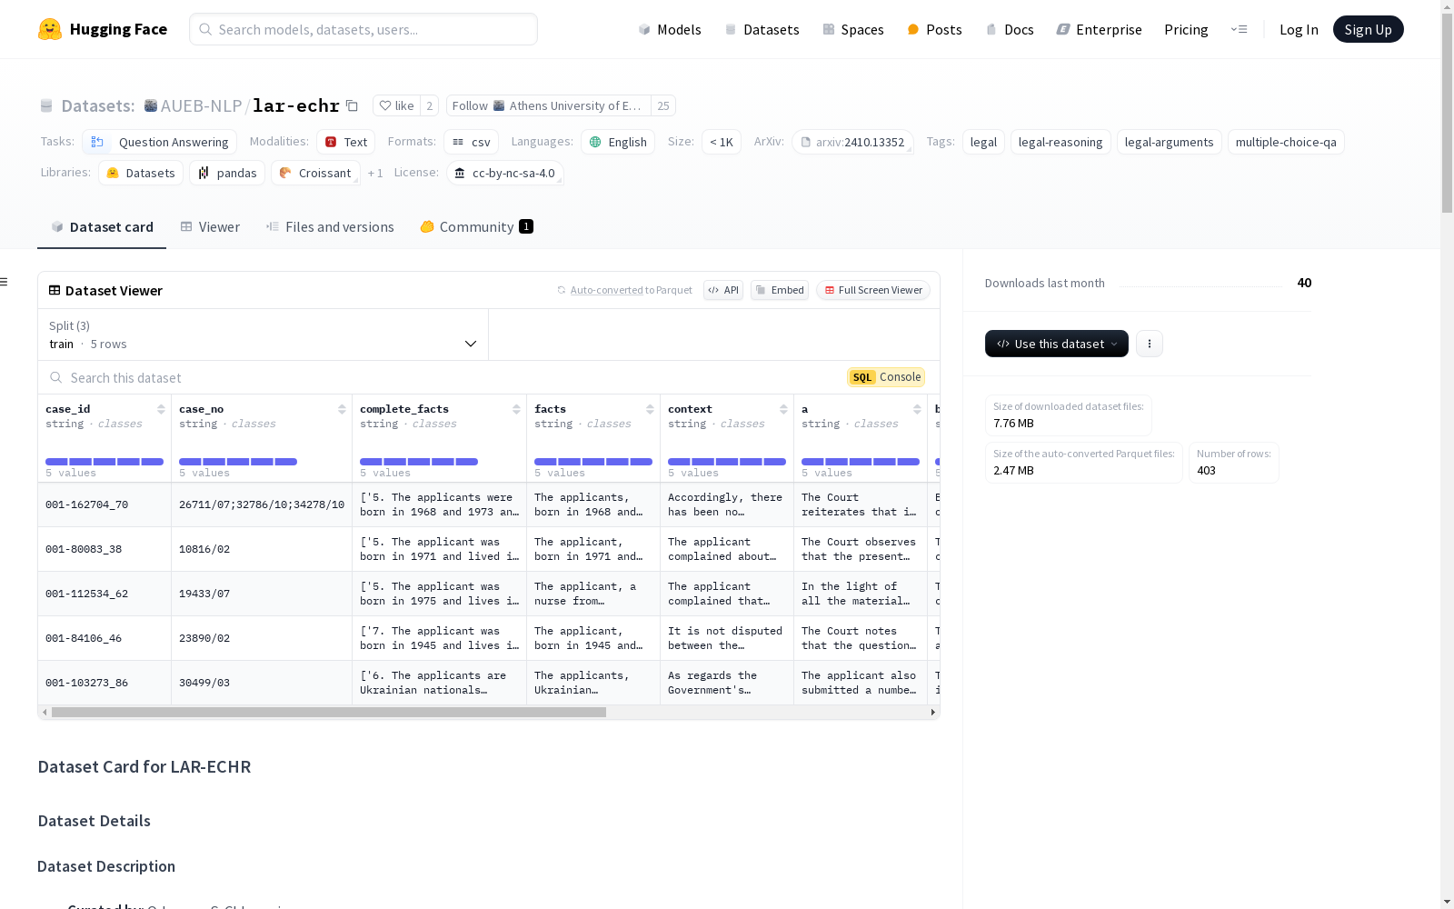Screen dimensions: 1454x909
Task: Sort the facts column using its arrows
Action: pyautogui.click(x=650, y=409)
